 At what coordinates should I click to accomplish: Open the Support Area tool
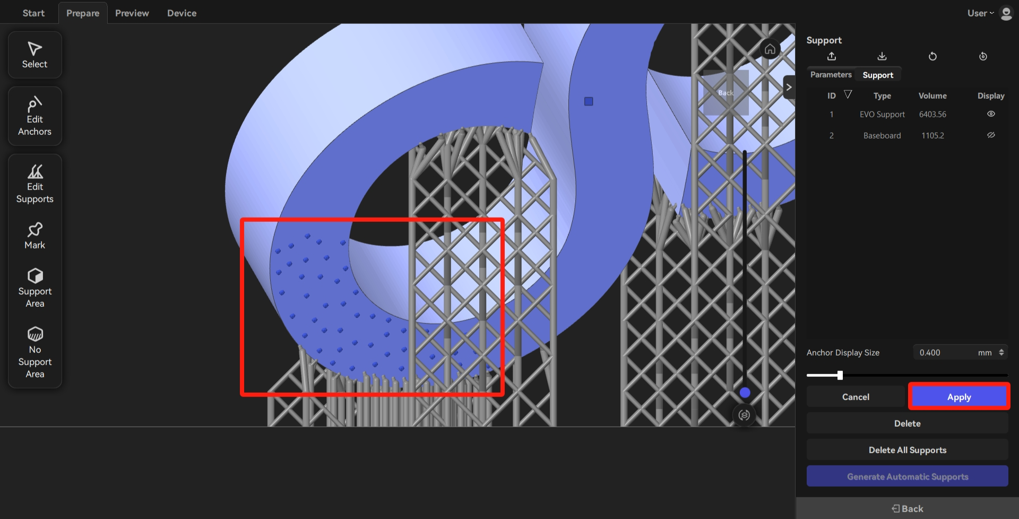34,287
